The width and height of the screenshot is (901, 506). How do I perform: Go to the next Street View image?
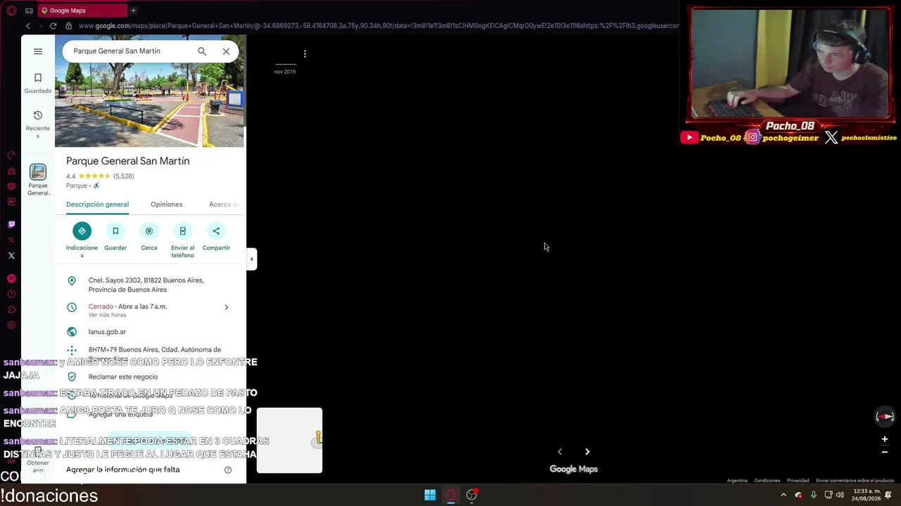coord(587,452)
